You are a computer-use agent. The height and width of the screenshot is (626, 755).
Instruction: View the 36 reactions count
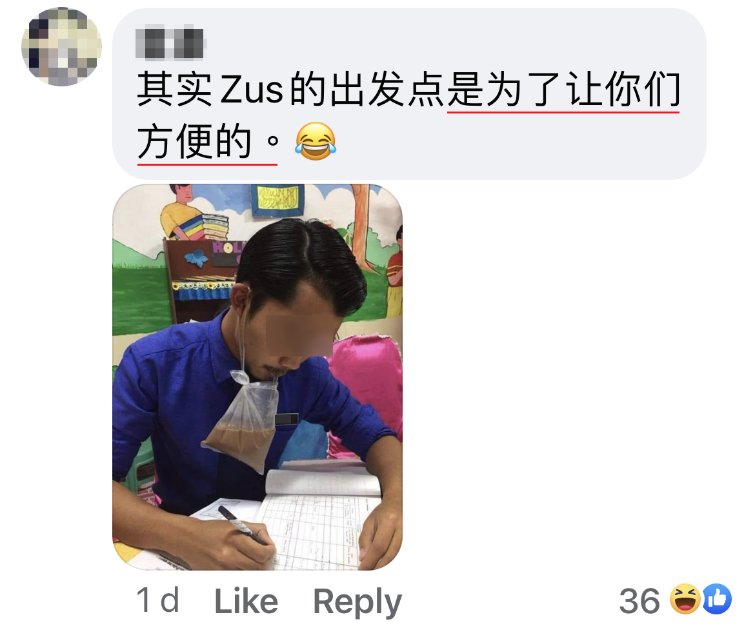639,600
